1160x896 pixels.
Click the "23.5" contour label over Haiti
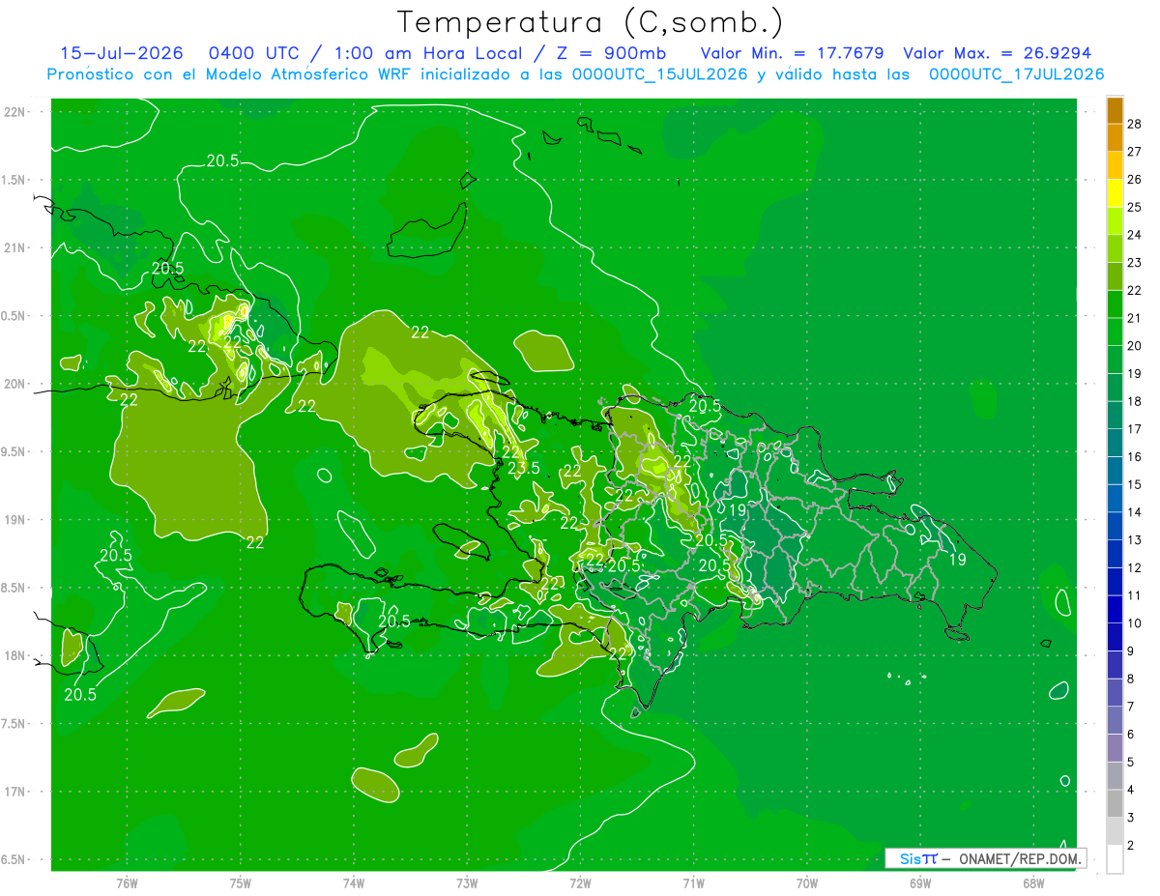pyautogui.click(x=523, y=469)
